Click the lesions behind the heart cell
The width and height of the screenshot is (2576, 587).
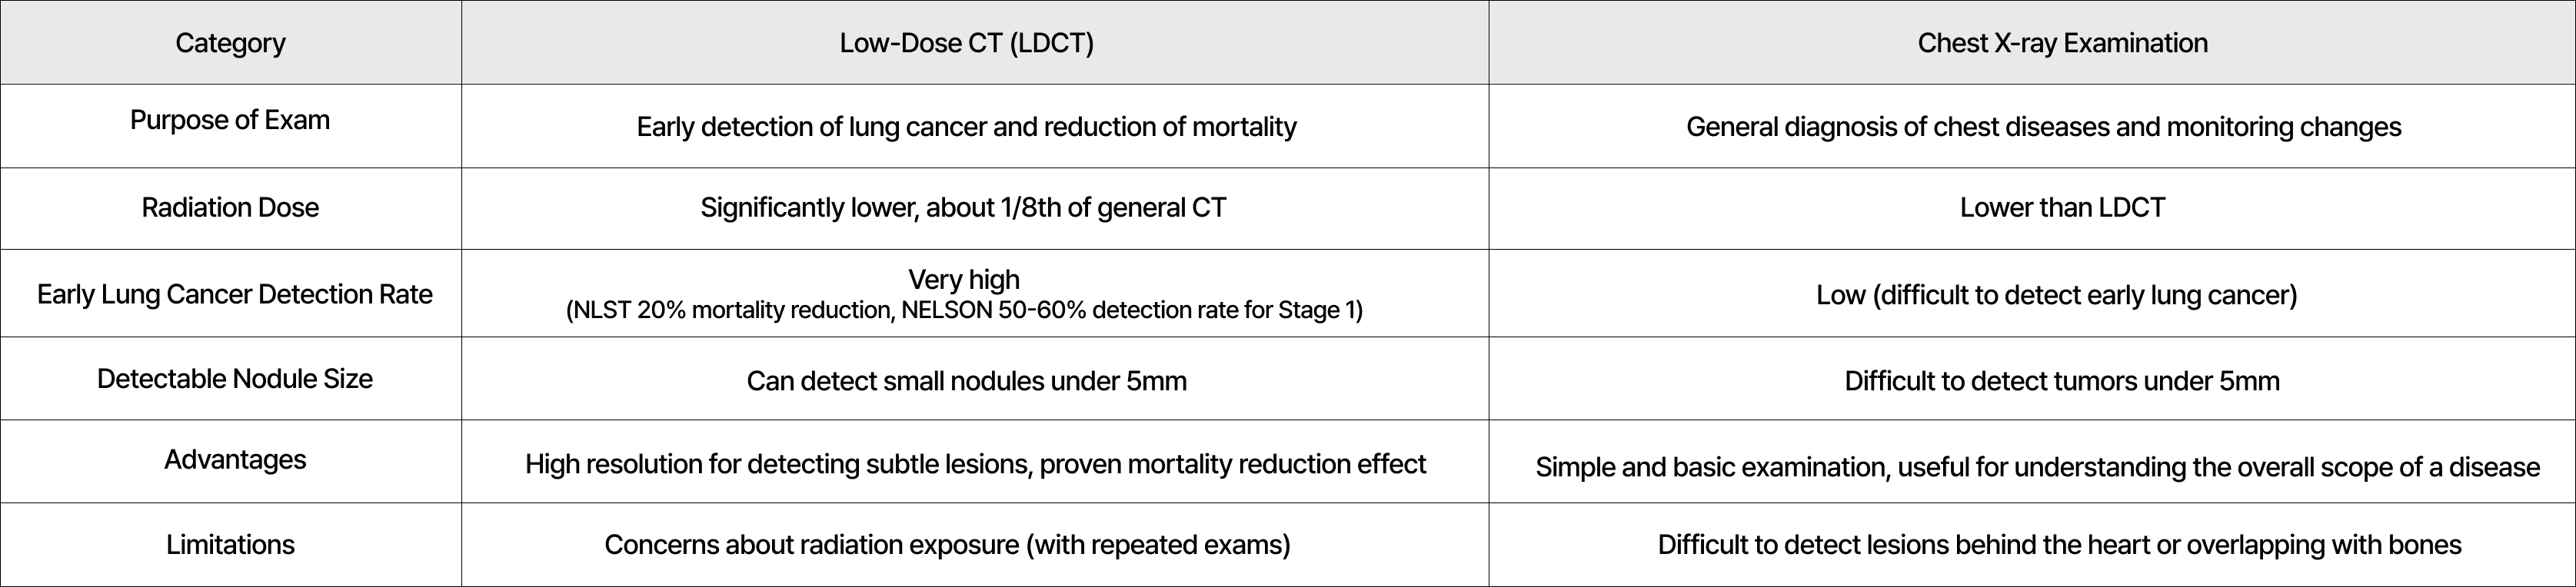[2059, 545]
